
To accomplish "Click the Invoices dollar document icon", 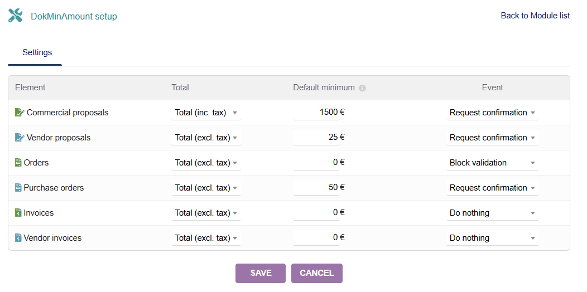I will (x=18, y=213).
